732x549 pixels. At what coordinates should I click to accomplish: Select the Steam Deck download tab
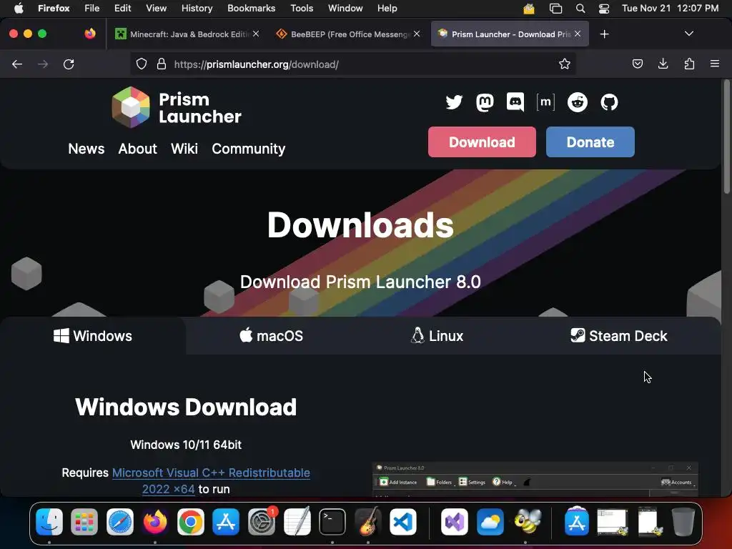pyautogui.click(x=619, y=336)
